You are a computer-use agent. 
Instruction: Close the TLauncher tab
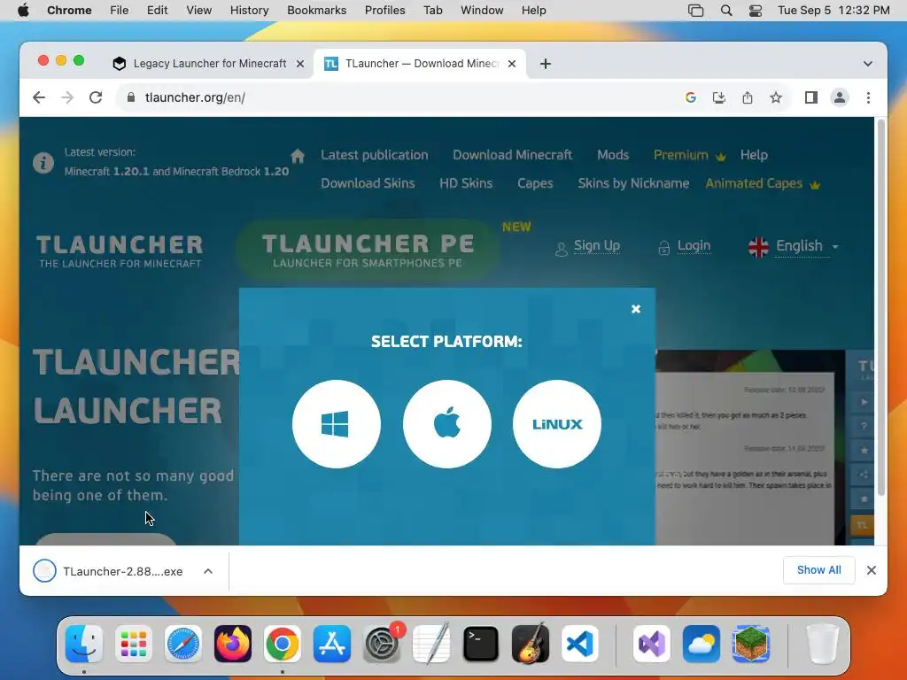pyautogui.click(x=512, y=64)
